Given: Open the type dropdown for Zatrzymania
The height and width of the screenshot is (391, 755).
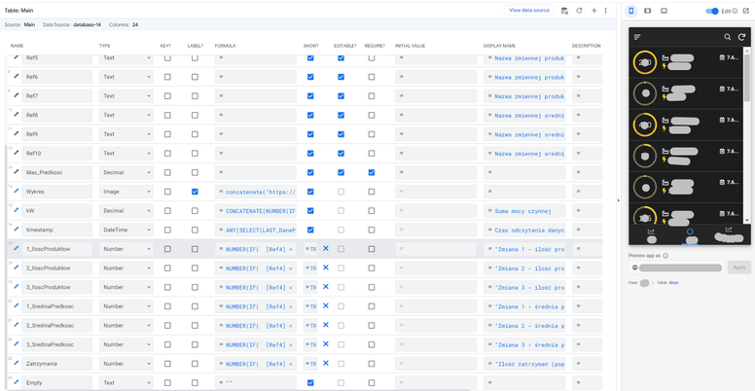Looking at the screenshot, I should [x=126, y=364].
